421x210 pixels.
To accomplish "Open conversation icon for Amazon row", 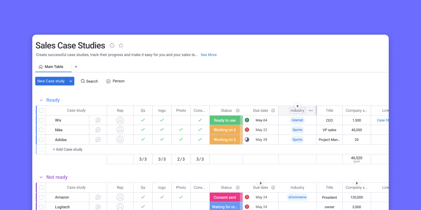I will click(x=98, y=197).
